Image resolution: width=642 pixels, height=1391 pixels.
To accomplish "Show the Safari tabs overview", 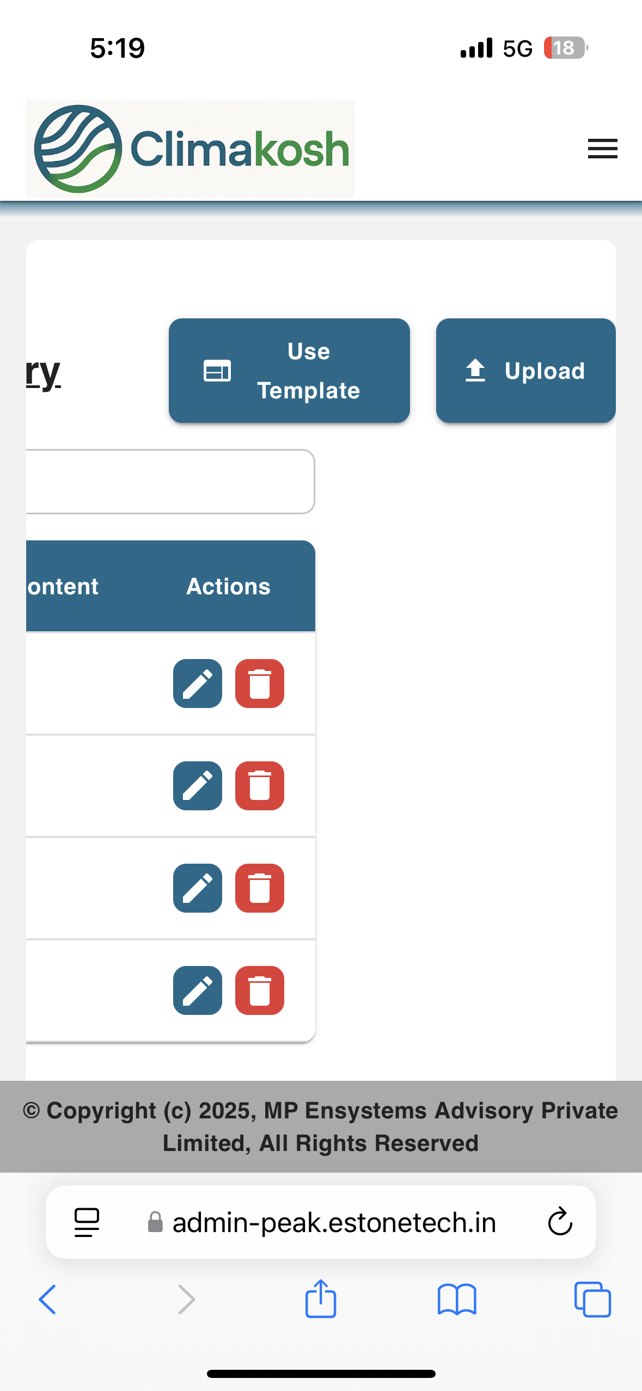I will click(592, 1300).
